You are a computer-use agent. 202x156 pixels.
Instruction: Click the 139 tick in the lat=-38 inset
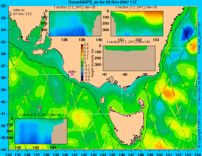click(x=82, y=40)
